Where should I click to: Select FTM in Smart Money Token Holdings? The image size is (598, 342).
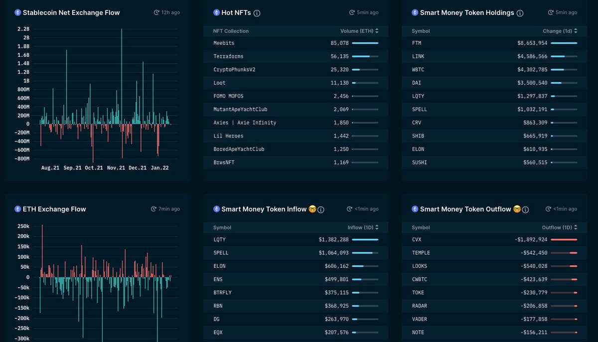click(x=417, y=43)
